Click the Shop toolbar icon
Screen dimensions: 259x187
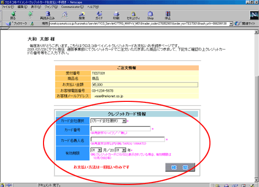150,15
